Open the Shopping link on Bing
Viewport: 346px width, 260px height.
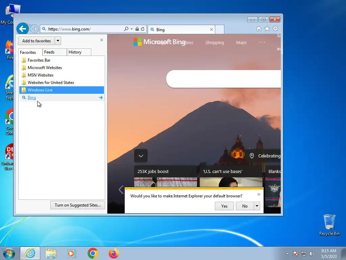click(x=215, y=42)
